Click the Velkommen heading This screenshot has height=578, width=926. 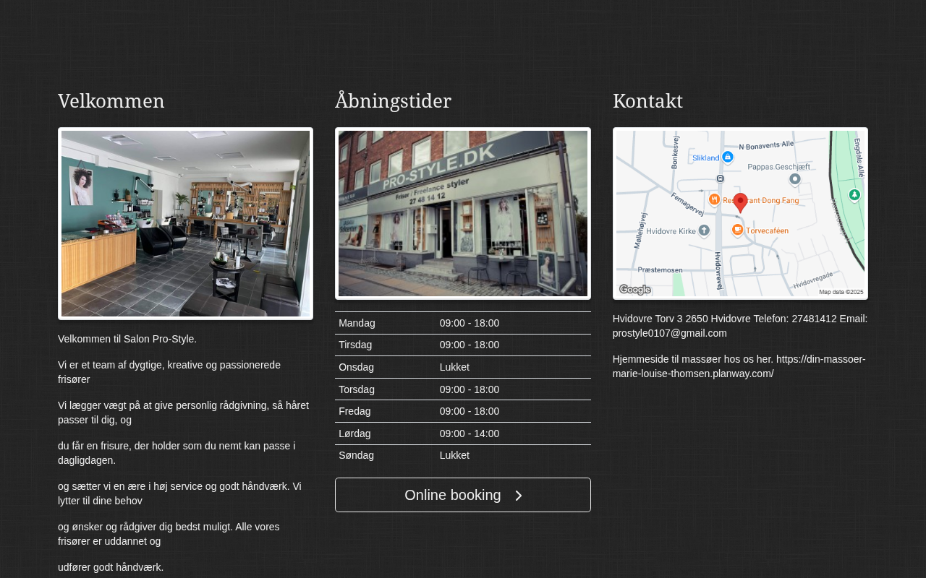coord(111,101)
